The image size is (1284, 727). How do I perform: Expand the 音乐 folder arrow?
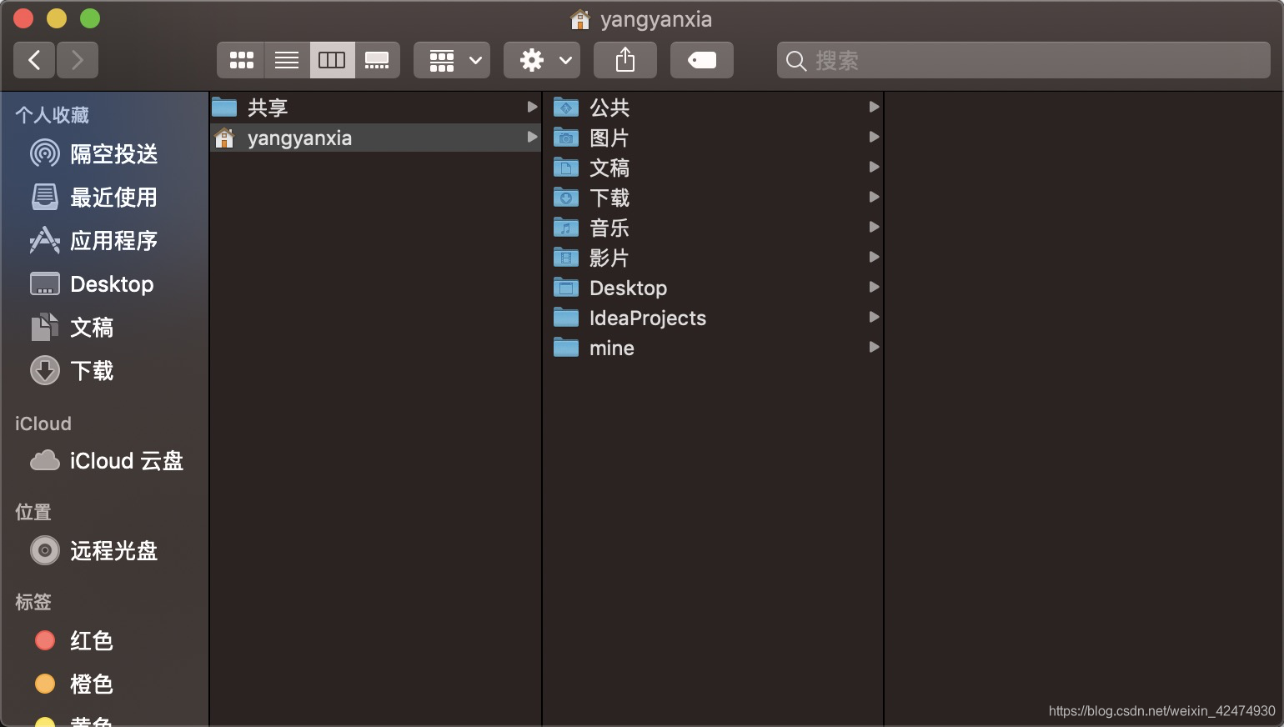[874, 227]
